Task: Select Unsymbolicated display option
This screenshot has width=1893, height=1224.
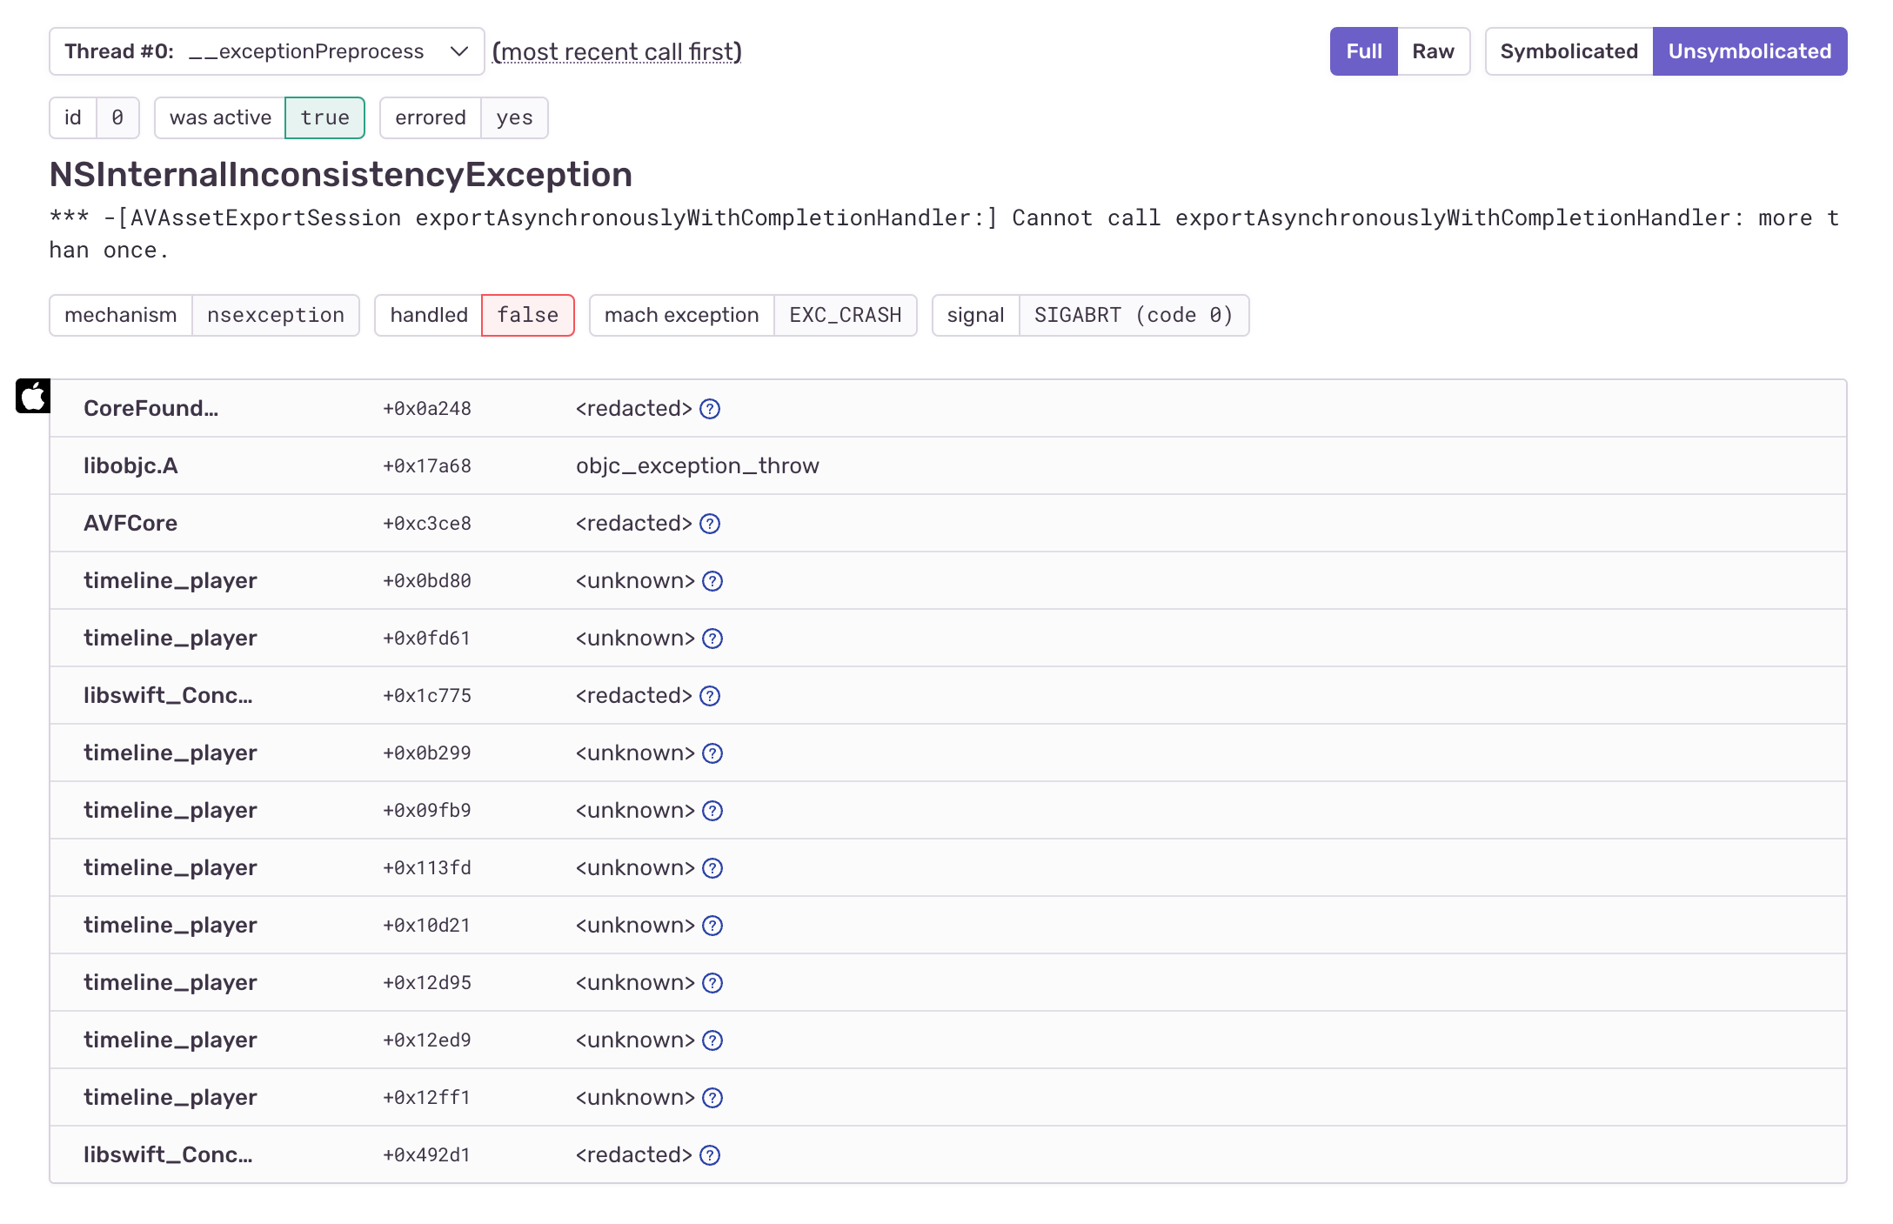Action: tap(1749, 51)
